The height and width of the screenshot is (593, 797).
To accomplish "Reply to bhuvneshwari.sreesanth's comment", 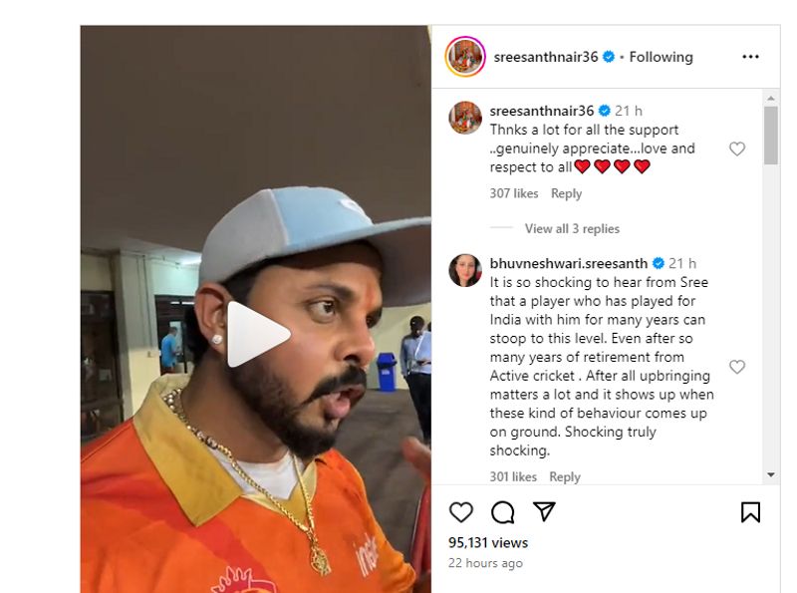I will (x=565, y=477).
